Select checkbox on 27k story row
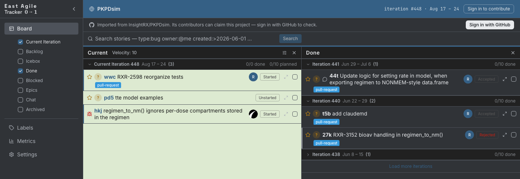The height and width of the screenshot is (179, 520). (x=514, y=135)
